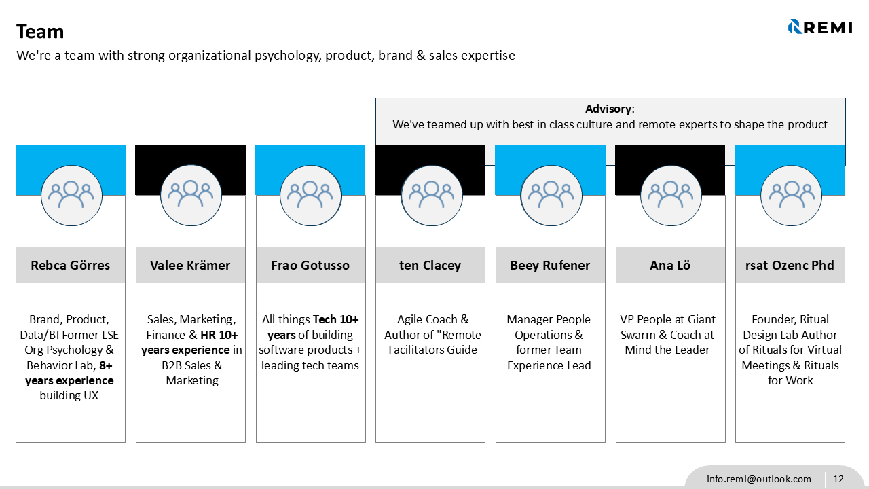Select the ten Clacey name box
This screenshot has width=869, height=489.
(x=430, y=265)
